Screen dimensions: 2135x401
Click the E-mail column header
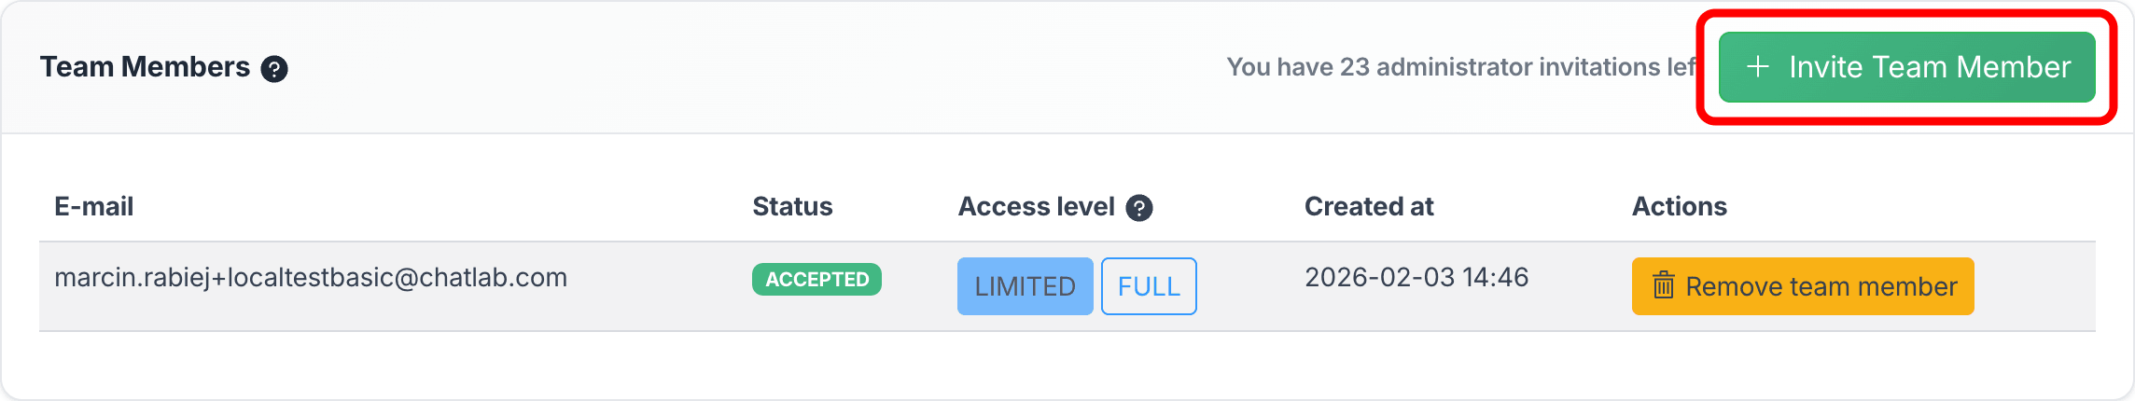94,206
